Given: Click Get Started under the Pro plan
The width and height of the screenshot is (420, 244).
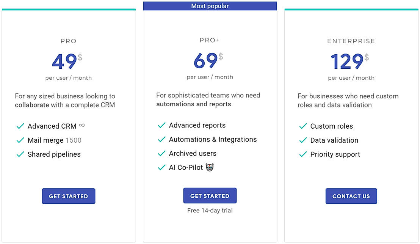Looking at the screenshot, I should click(69, 196).
